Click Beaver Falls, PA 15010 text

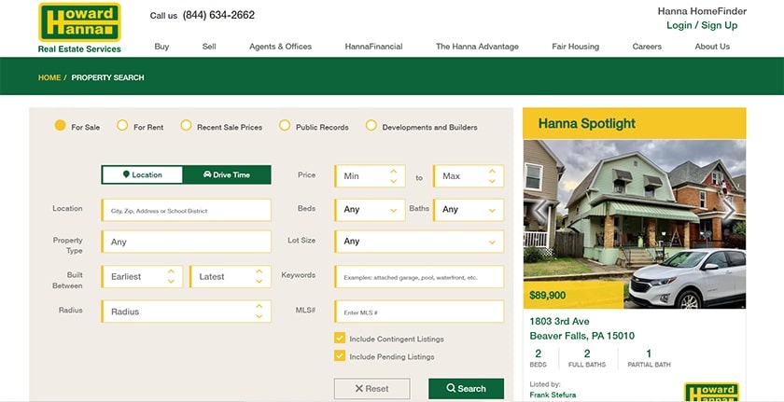(x=582, y=336)
